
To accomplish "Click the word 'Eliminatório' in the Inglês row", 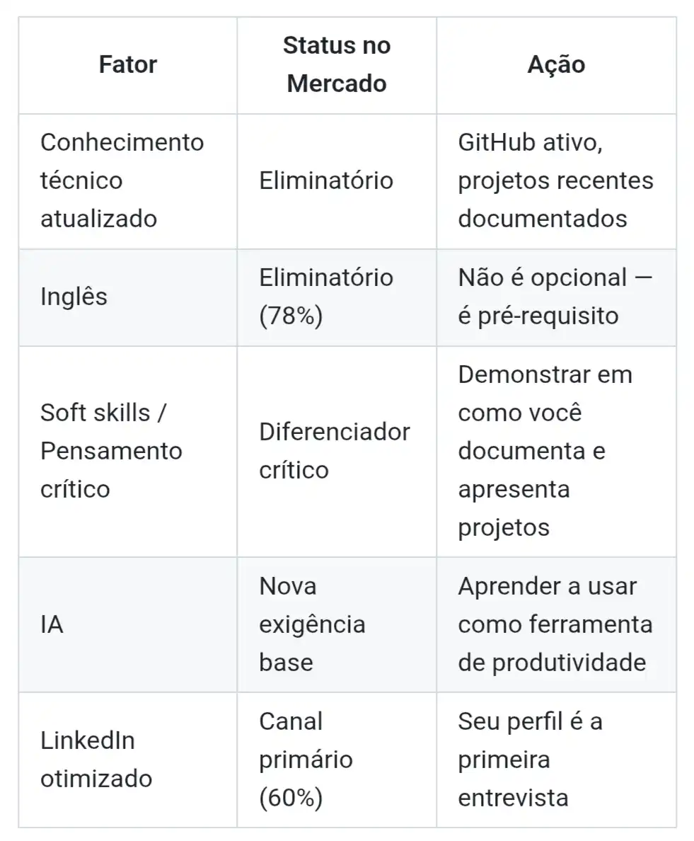I will tap(326, 278).
